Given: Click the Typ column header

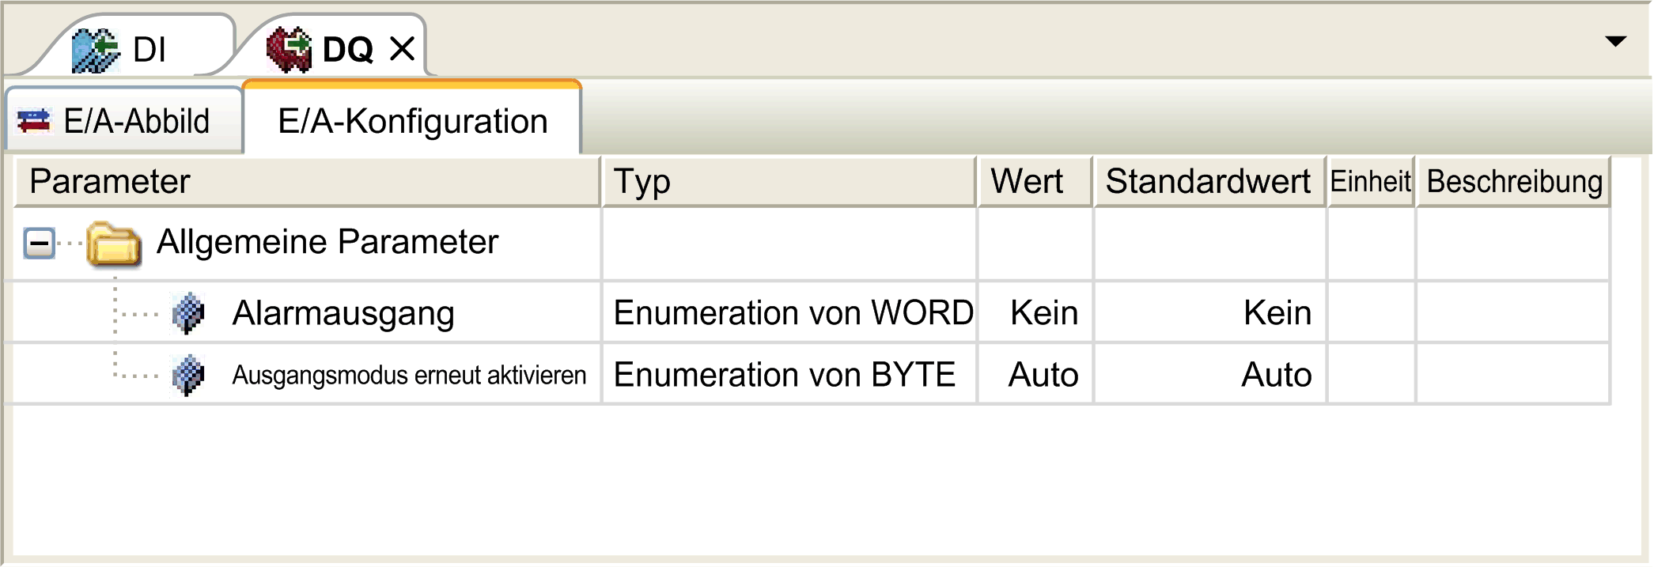Looking at the screenshot, I should click(789, 181).
